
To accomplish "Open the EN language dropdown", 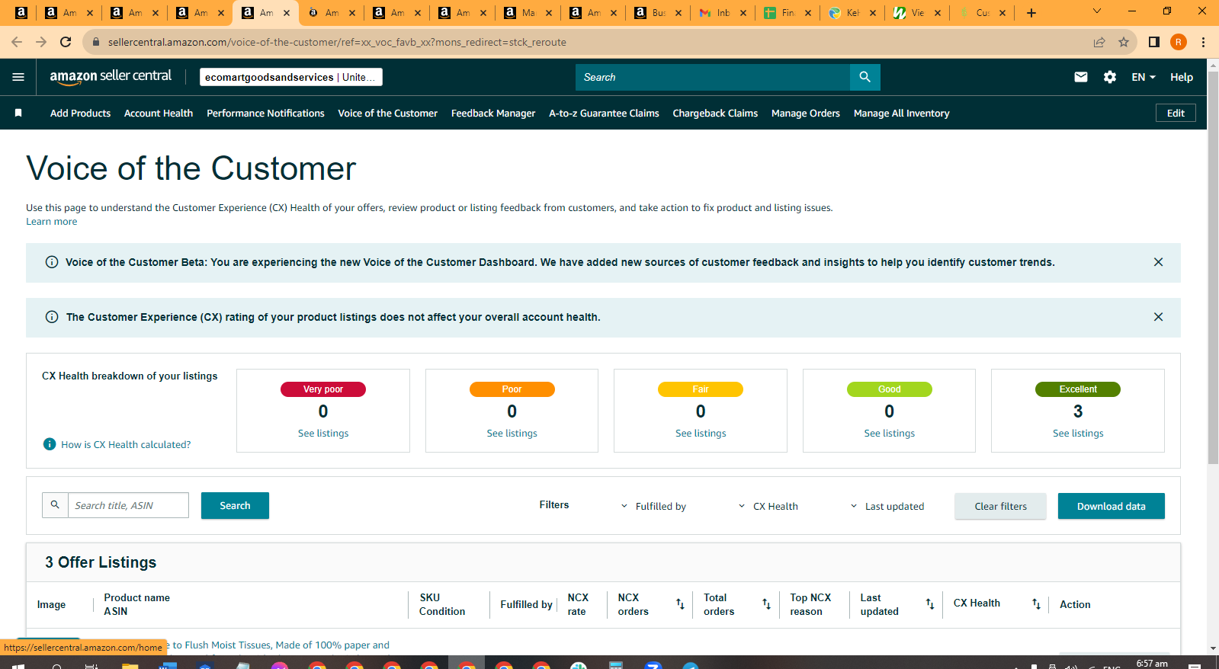I will click(1144, 77).
